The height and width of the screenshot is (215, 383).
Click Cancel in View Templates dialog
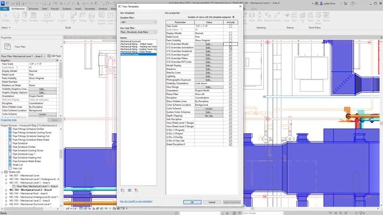212,202
